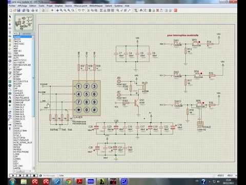This screenshot has height=185, width=246.
Task: Copy the selection to clipboard
Action: [92, 10]
